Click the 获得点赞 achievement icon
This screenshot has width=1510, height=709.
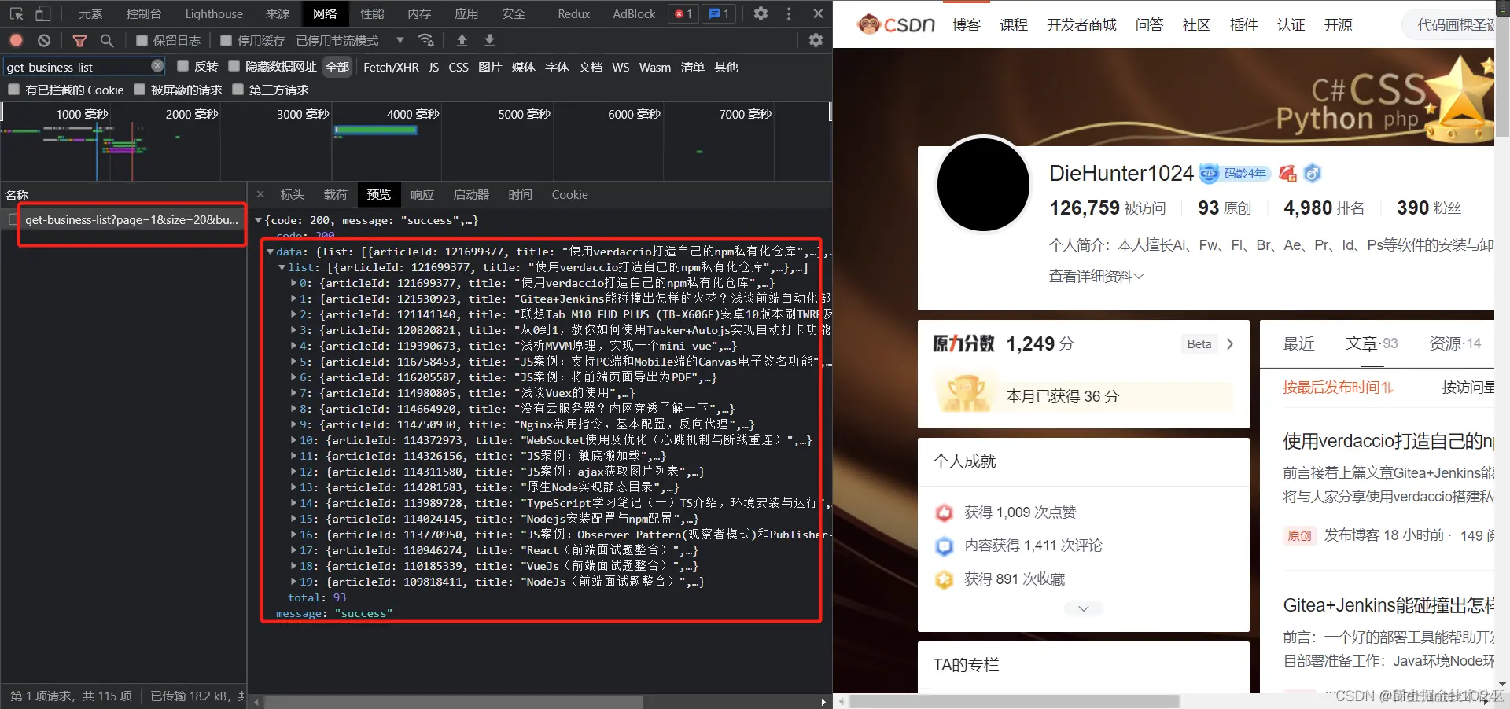click(944, 512)
